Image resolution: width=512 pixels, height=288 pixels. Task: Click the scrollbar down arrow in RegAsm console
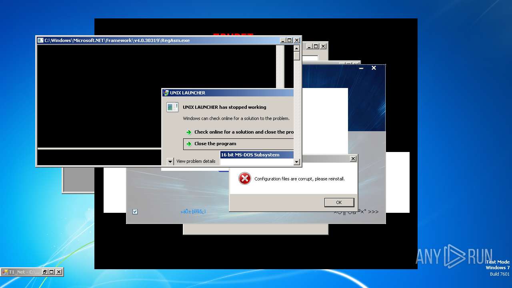point(296,162)
